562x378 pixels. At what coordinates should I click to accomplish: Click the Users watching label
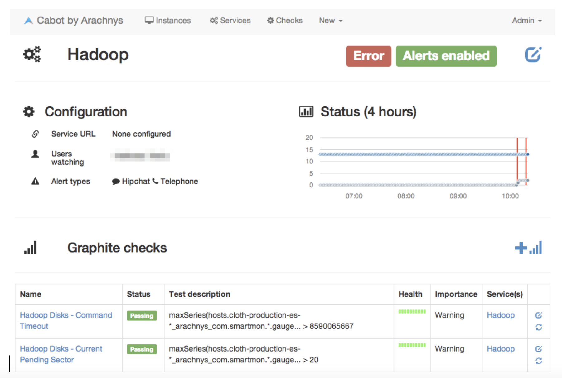click(x=68, y=158)
